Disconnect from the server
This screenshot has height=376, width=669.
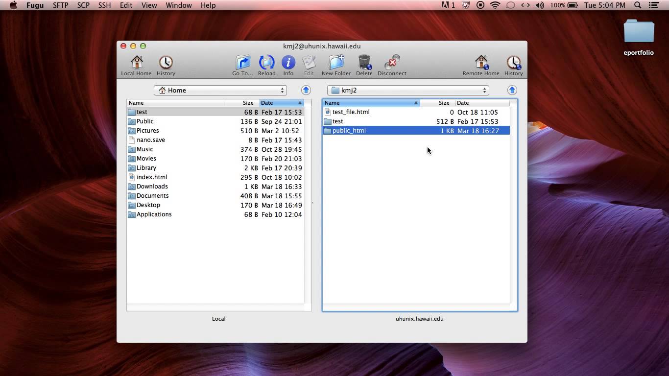pos(392,65)
